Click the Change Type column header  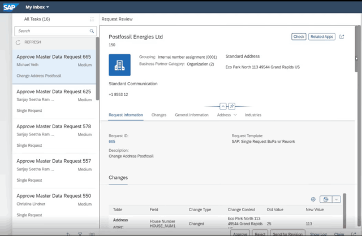point(200,209)
